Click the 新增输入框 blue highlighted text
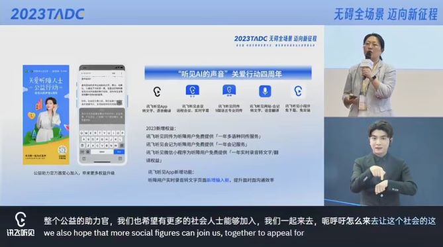 [218, 180]
